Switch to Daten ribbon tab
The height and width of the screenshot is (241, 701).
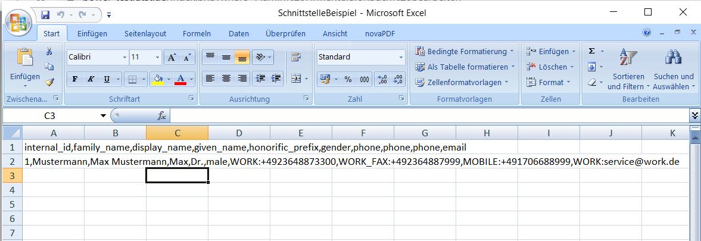239,34
